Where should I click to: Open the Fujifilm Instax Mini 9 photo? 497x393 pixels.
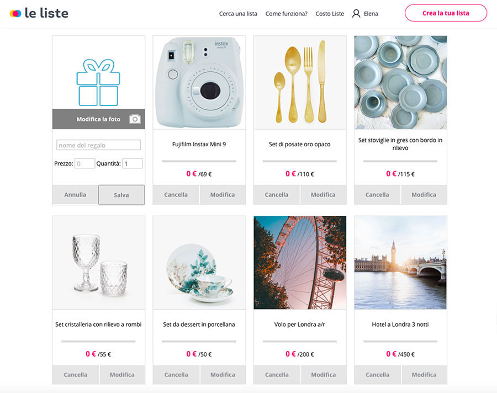pyautogui.click(x=199, y=82)
